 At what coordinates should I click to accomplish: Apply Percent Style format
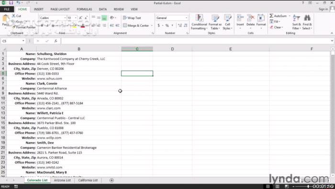click(167, 25)
